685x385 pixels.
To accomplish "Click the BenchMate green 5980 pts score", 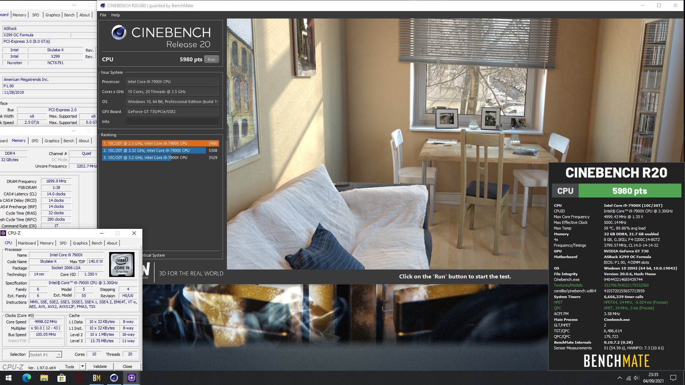I will pyautogui.click(x=630, y=191).
